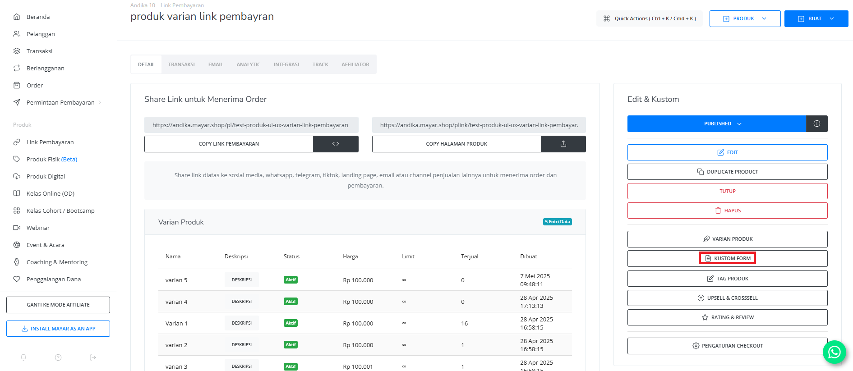This screenshot has width=853, height=371.
Task: Click DUPLICATE PRODUCT button
Action: [728, 172]
